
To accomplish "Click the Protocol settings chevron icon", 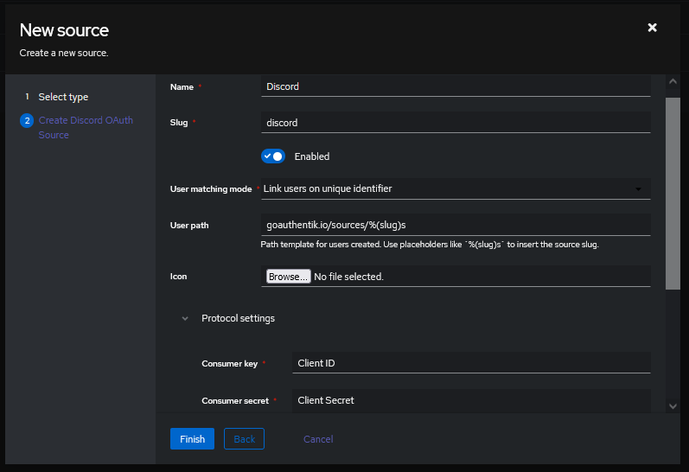I will [x=185, y=318].
